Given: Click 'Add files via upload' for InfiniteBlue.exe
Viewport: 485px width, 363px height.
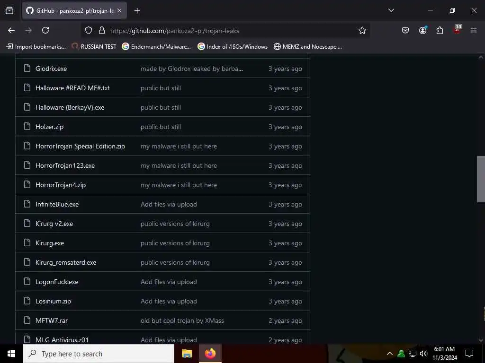Looking at the screenshot, I should [169, 204].
